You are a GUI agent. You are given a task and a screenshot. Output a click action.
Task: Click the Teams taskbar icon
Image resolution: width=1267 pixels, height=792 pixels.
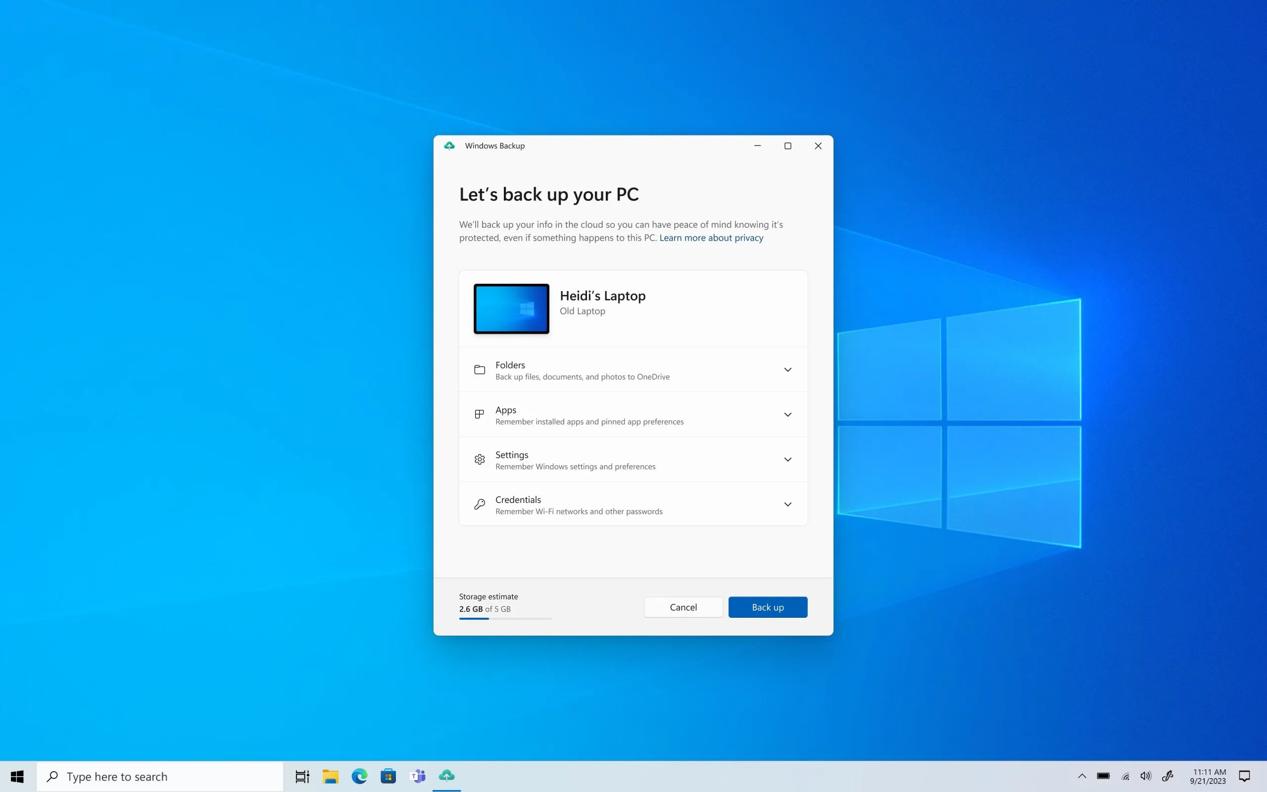pyautogui.click(x=418, y=777)
